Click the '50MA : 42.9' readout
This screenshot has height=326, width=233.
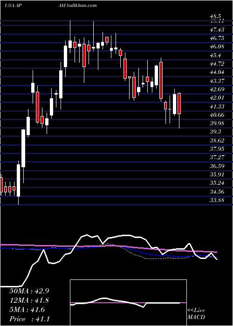[x=29, y=291]
